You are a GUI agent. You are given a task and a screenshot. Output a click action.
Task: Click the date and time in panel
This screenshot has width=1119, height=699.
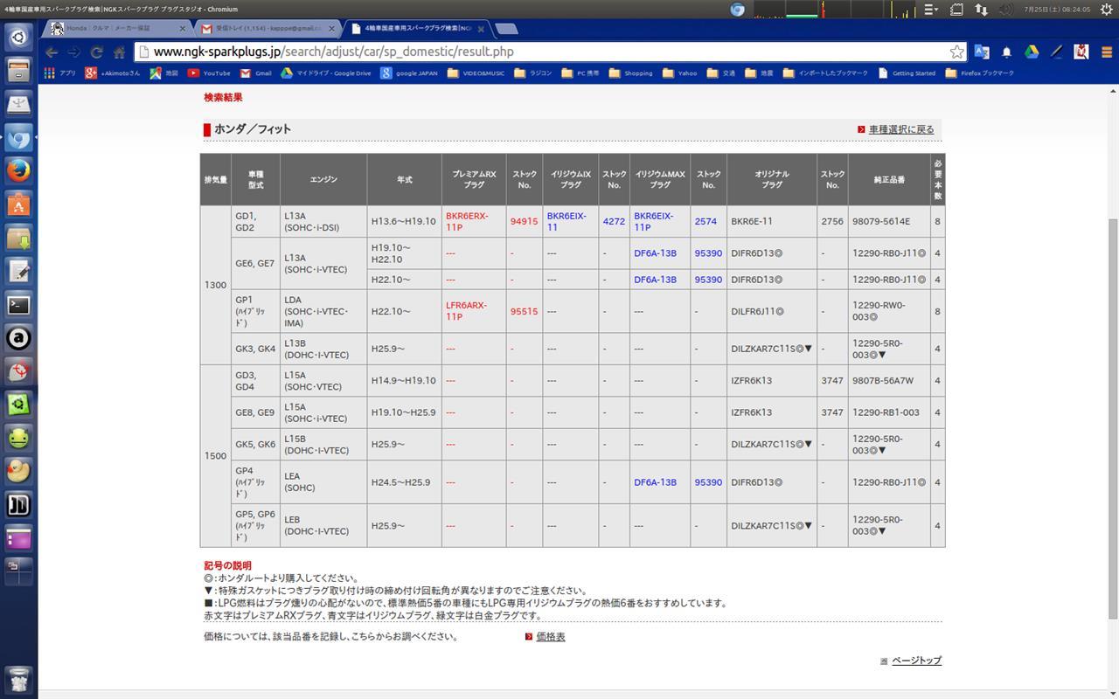click(1056, 10)
